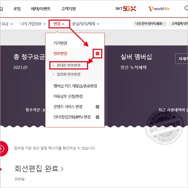Image resolution: width=188 pixels, height=188 pixels.
Task: Open the 나의 가입정보 dropdown
Action: [x=33, y=24]
